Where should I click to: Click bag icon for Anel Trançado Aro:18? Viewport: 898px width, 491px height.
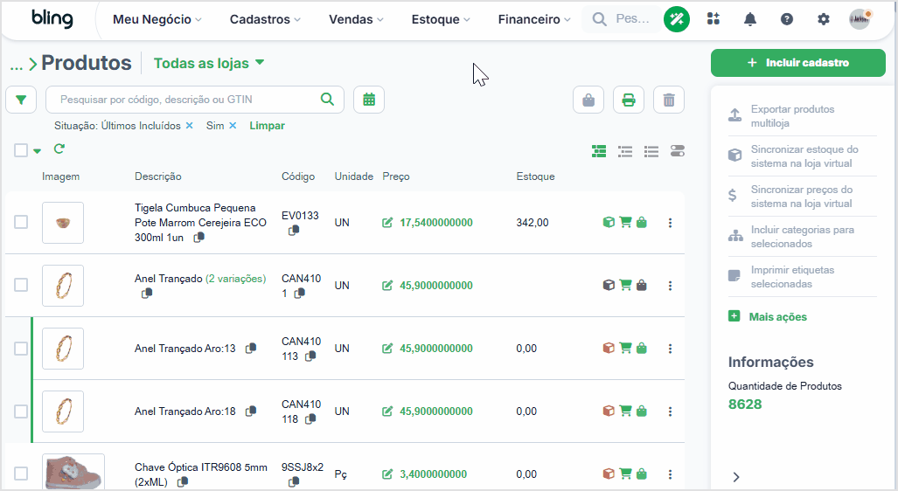click(x=642, y=411)
